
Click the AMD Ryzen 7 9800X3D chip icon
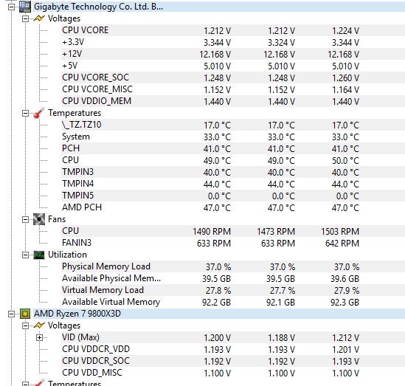tap(25, 314)
